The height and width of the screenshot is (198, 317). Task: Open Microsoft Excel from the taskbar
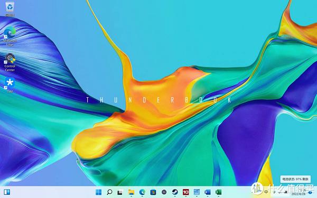point(218,192)
